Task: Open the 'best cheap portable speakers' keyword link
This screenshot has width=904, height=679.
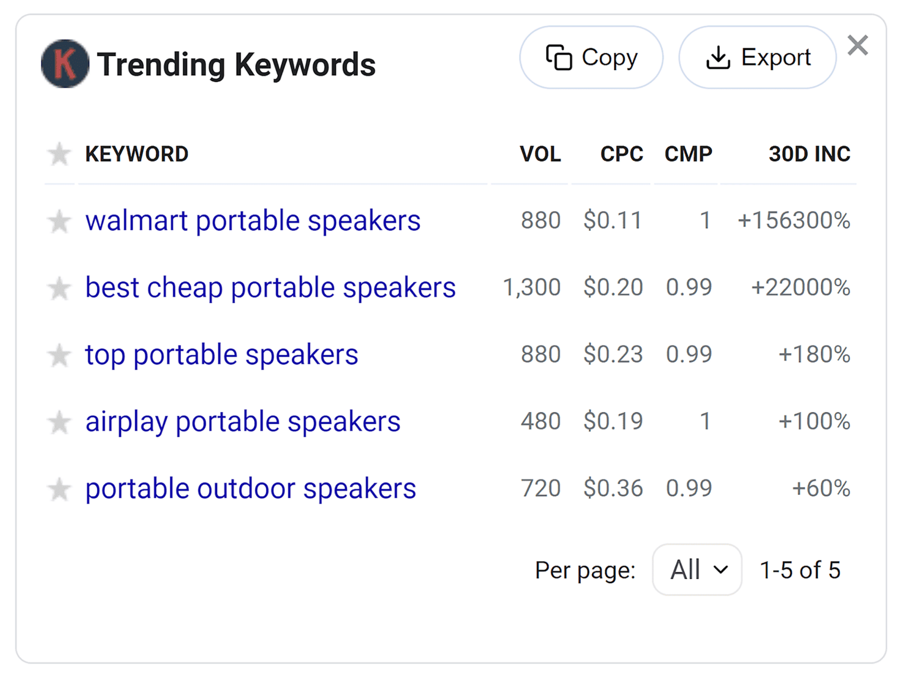Action: coord(270,288)
